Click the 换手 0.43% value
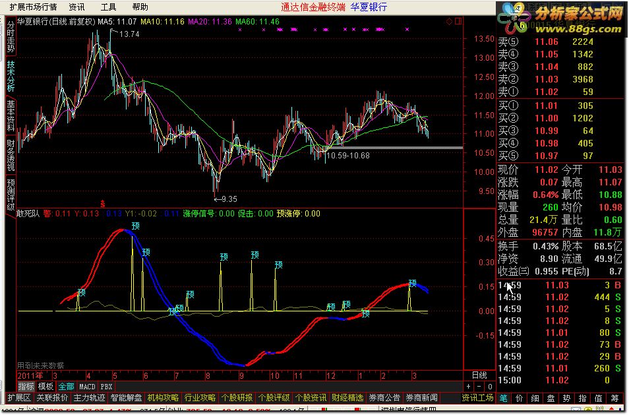This screenshot has height=415, width=629. [545, 247]
